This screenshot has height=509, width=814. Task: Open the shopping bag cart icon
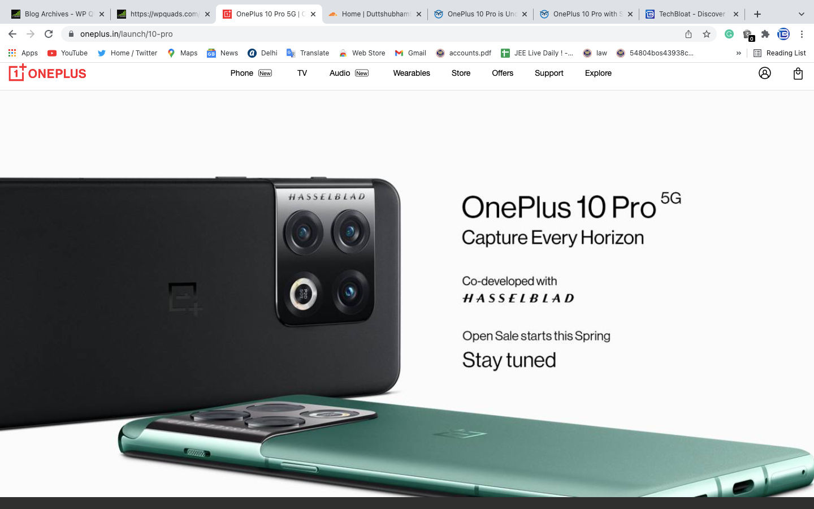click(798, 73)
